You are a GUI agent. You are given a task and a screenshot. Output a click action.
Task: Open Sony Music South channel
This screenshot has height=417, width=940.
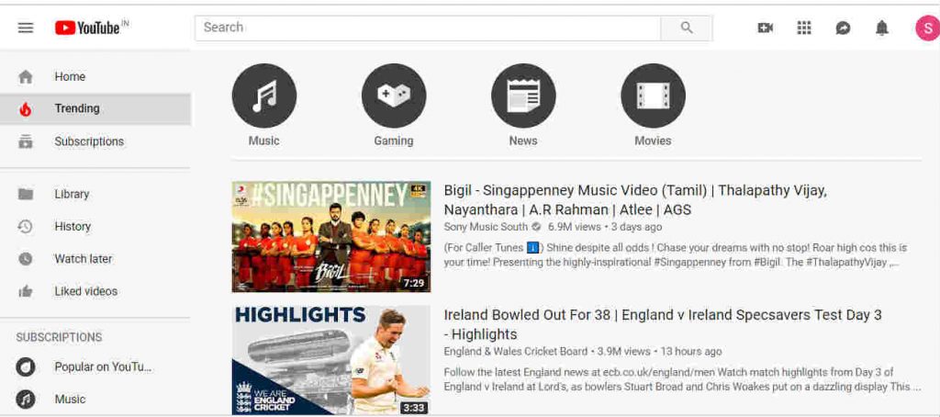[487, 227]
